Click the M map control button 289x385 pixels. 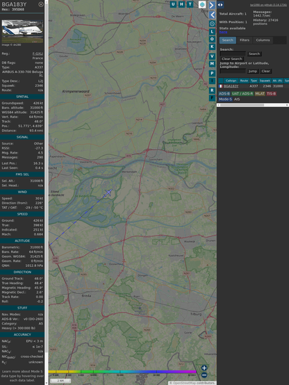coord(212,64)
